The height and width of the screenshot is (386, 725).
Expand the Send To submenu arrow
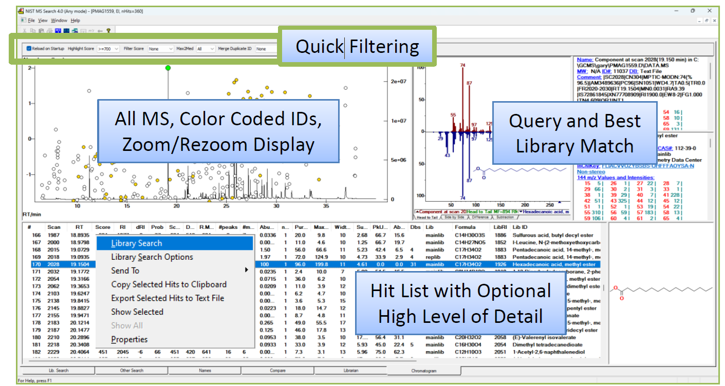pos(247,271)
